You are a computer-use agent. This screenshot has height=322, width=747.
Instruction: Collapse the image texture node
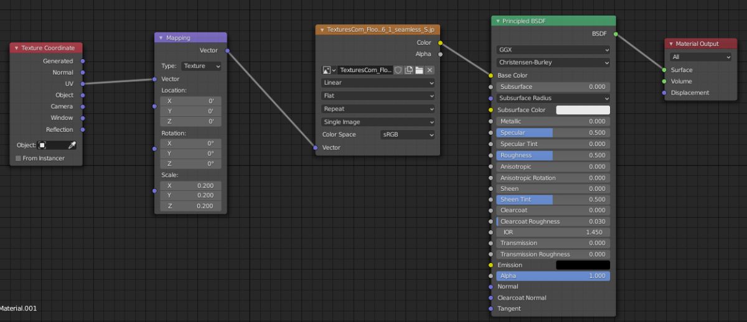point(322,30)
